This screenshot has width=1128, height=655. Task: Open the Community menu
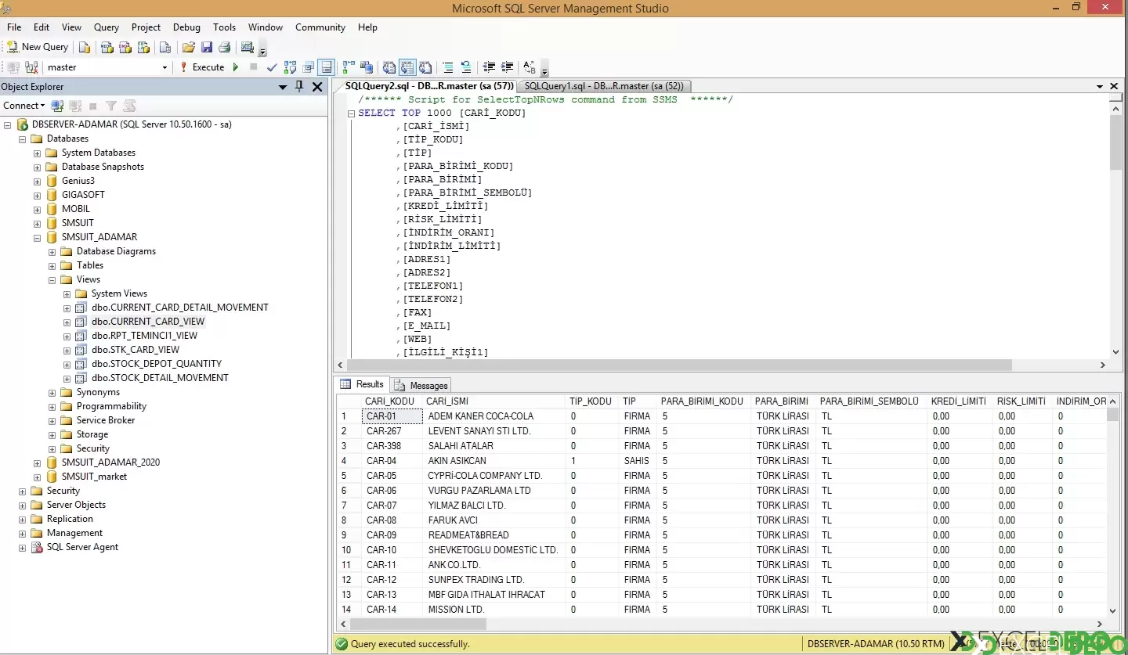tap(320, 27)
